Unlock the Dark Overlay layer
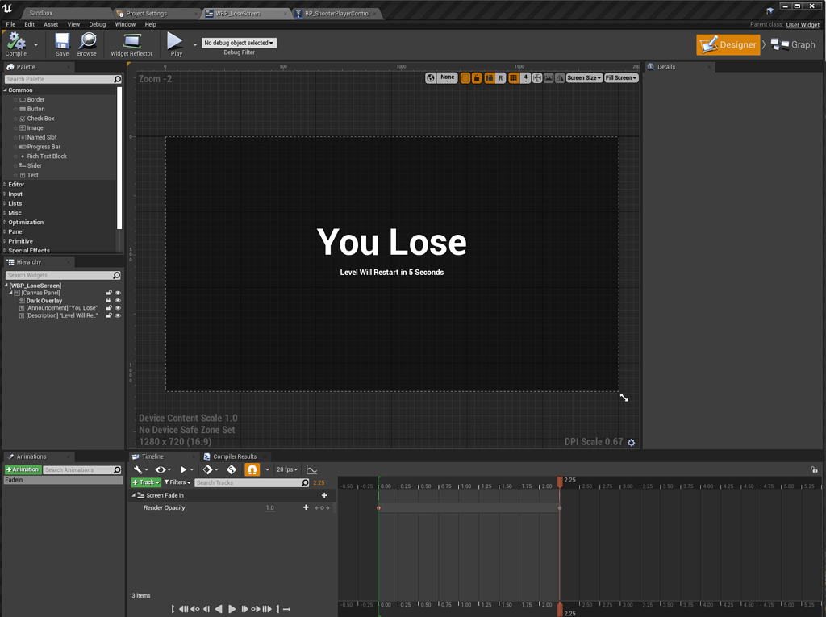826x617 pixels. (108, 300)
